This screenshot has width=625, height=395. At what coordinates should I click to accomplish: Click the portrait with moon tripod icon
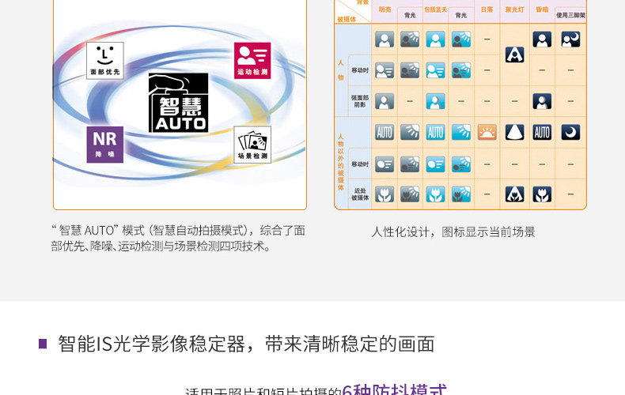(x=570, y=39)
